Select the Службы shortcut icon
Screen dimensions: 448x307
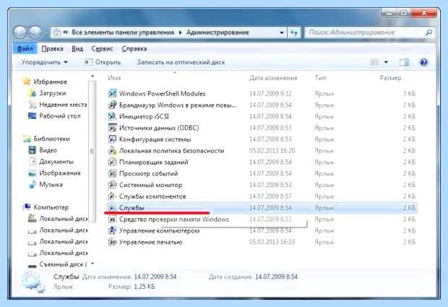112,207
